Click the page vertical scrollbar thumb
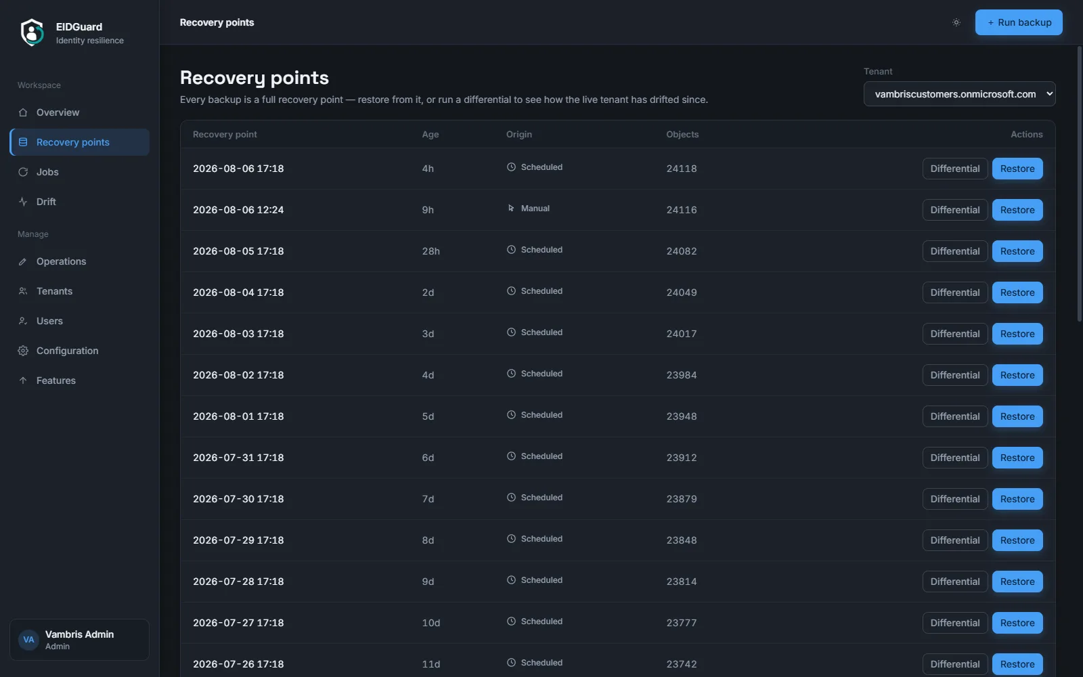This screenshot has width=1083, height=677. point(1080,183)
